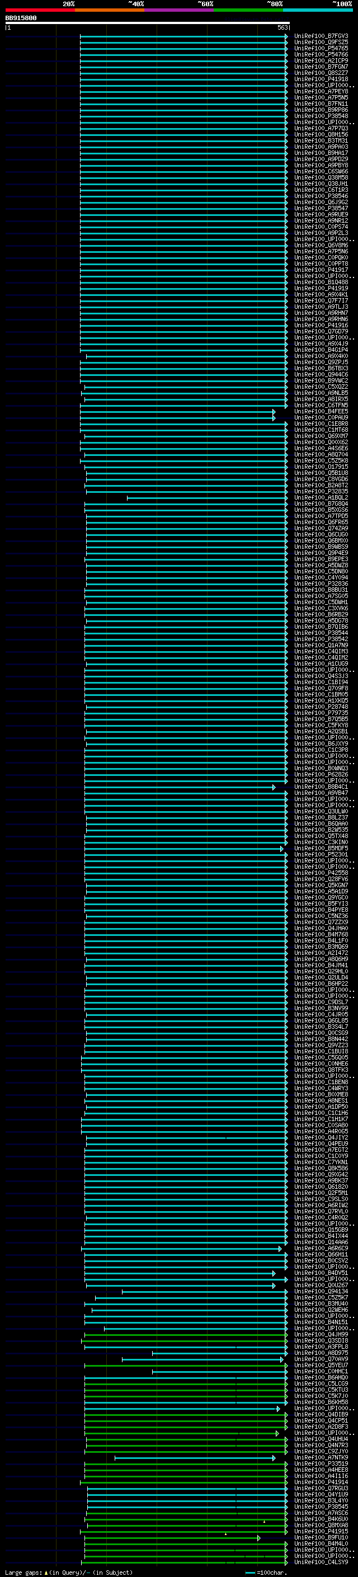
Task: Choose hit UniRef100_B9RP86
Action: [321, 110]
